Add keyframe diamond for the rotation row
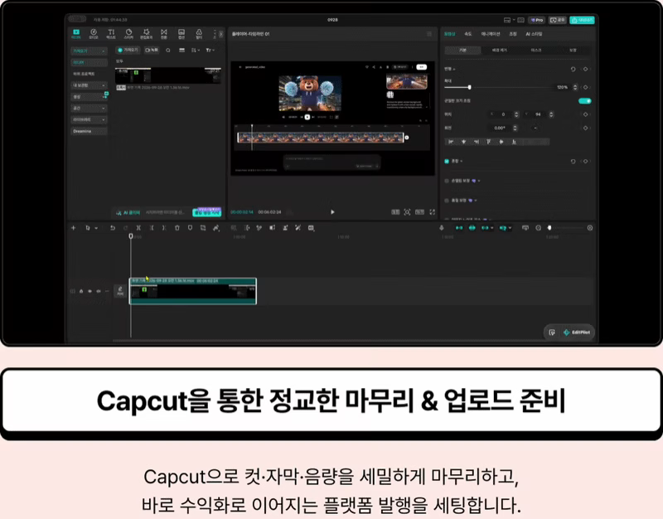 (585, 128)
